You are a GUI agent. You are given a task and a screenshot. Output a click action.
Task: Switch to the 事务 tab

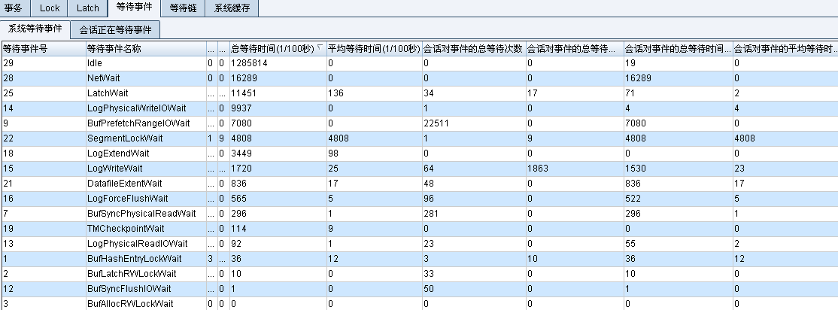click(x=14, y=8)
